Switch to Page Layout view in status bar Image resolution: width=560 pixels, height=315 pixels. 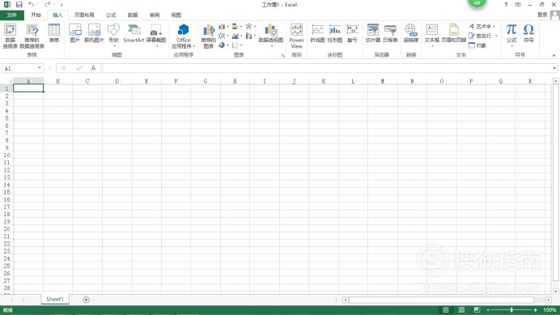(x=461, y=309)
